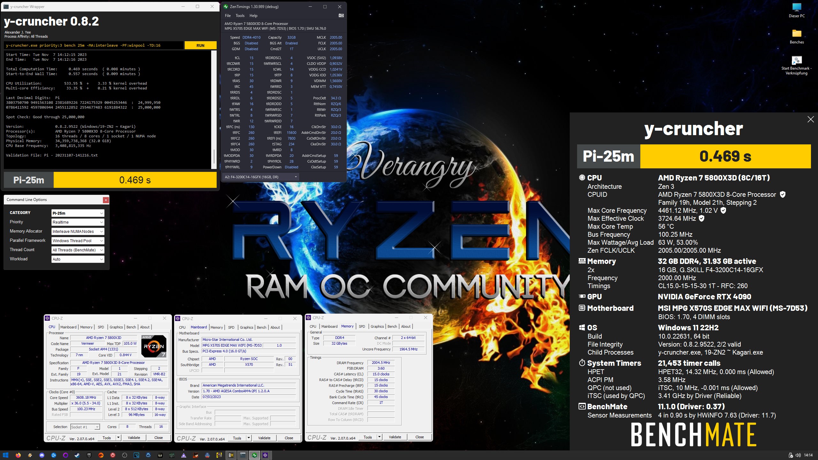The width and height of the screenshot is (818, 460).
Task: Open the Benches desktop folder
Action: (797, 36)
